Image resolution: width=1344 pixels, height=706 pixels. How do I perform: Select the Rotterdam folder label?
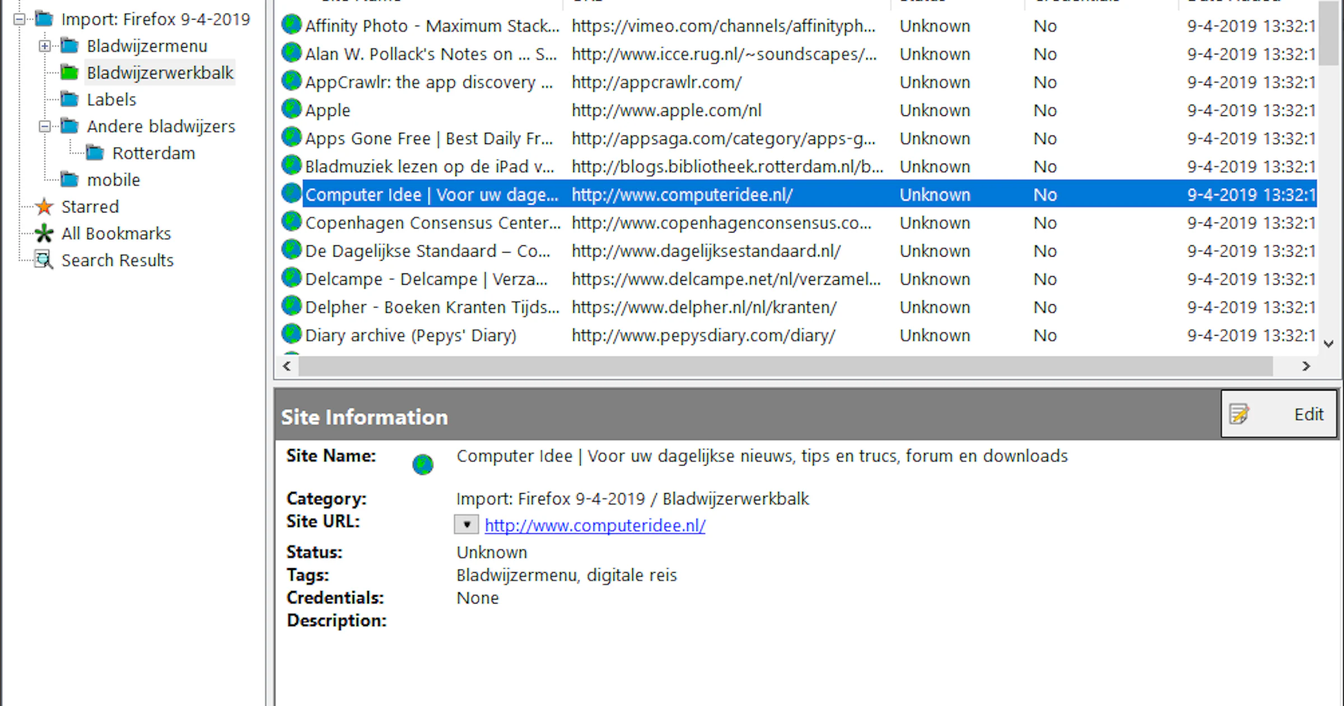[153, 153]
